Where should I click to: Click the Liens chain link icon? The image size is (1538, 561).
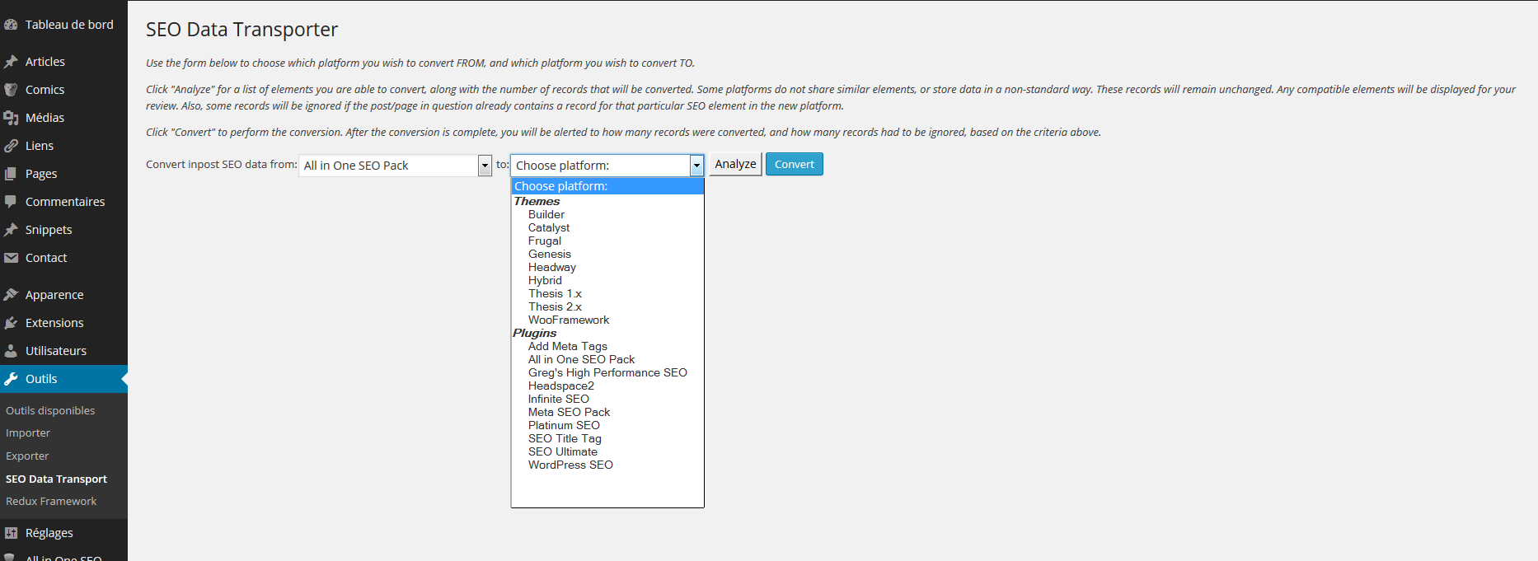pos(11,146)
